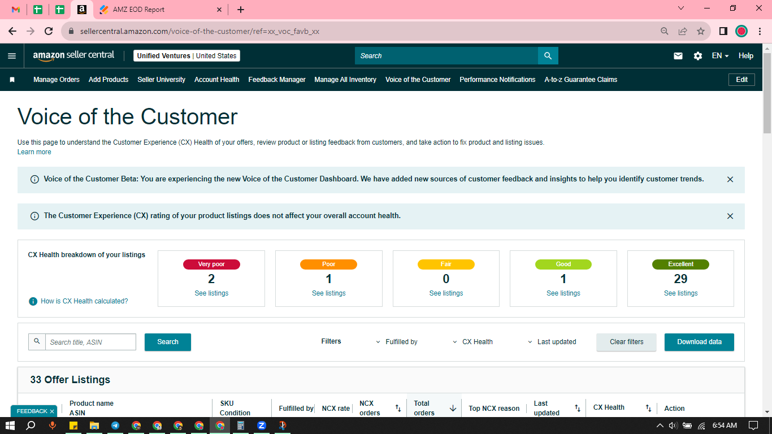Open the Chrome profile avatar
This screenshot has height=434, width=772.
coord(741,31)
